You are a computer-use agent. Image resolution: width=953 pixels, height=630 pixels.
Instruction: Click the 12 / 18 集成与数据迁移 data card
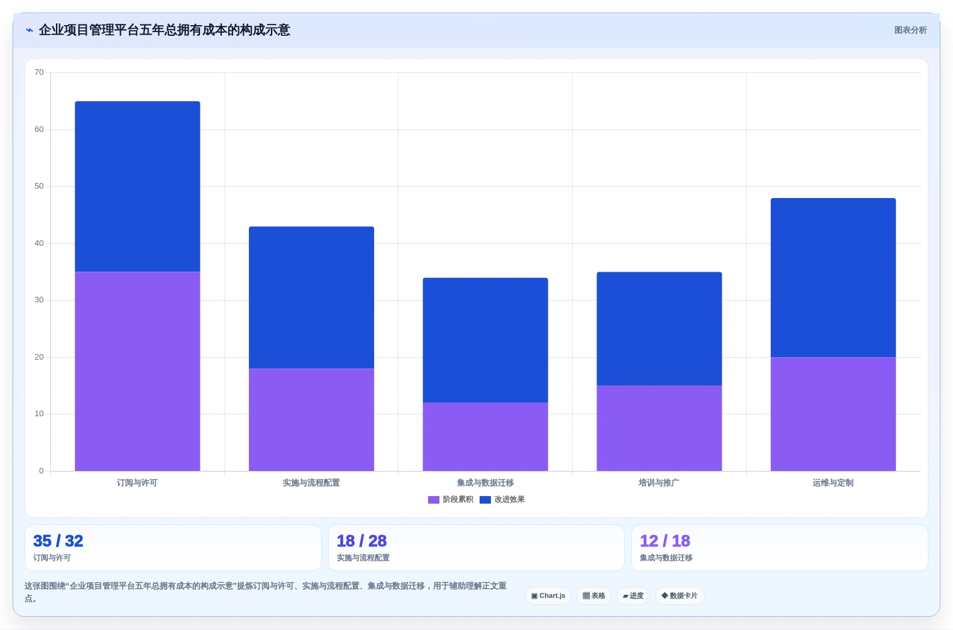click(779, 548)
